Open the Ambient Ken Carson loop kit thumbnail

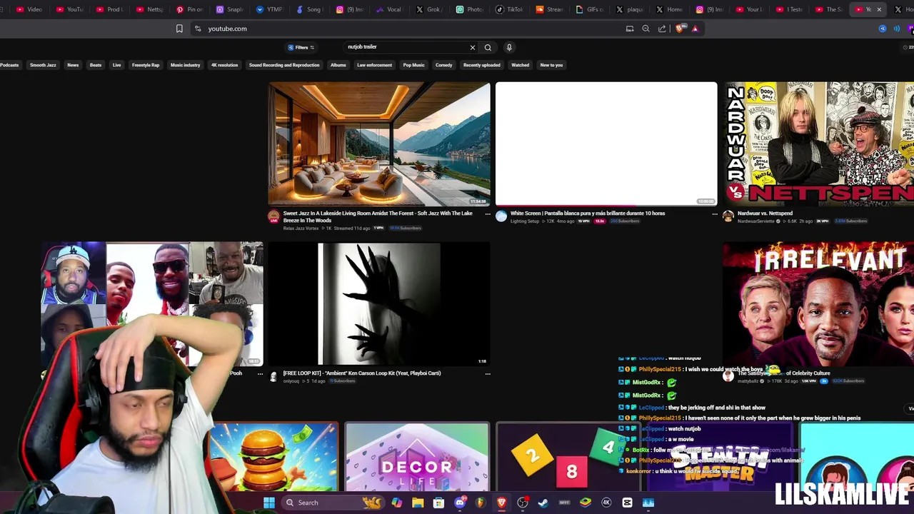(x=379, y=304)
